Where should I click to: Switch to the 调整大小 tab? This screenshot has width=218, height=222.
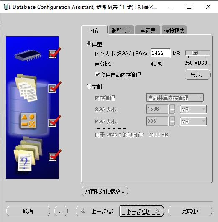pos(121,30)
